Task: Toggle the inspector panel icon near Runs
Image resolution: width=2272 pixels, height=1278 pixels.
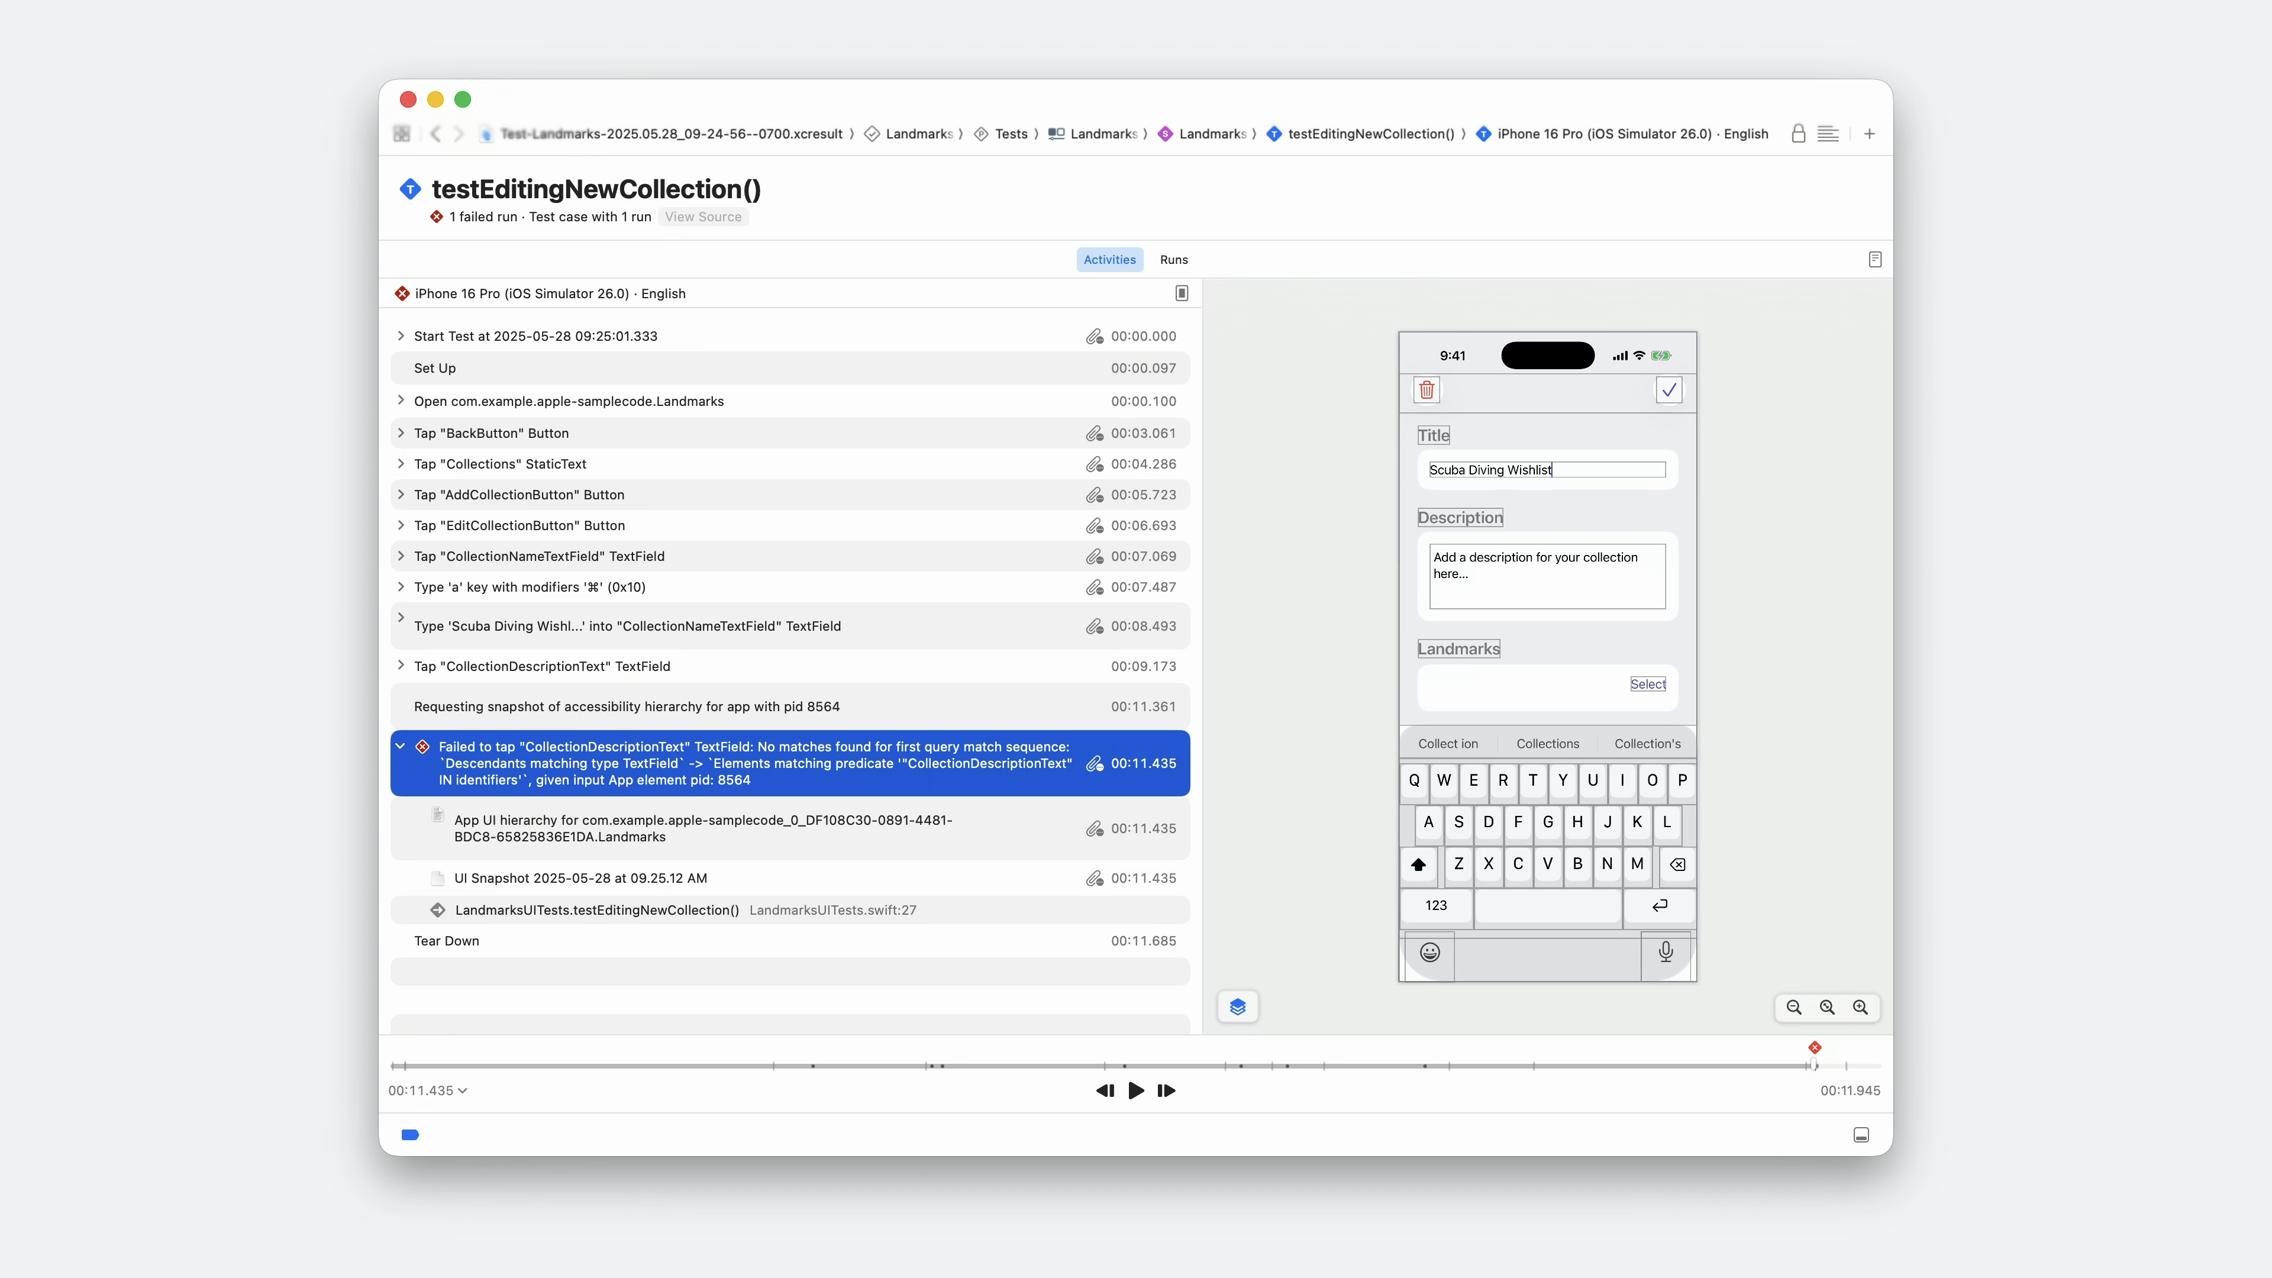Action: [x=1875, y=259]
